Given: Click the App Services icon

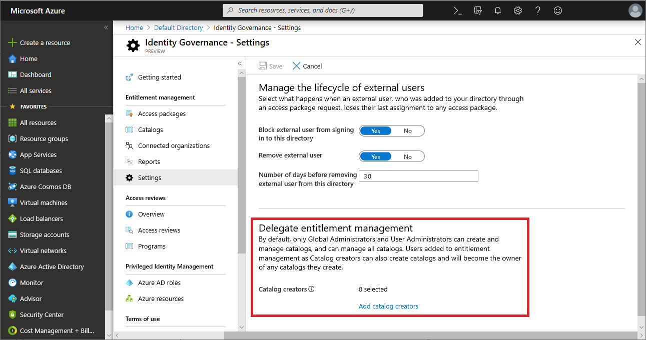Looking at the screenshot, I should click(13, 154).
